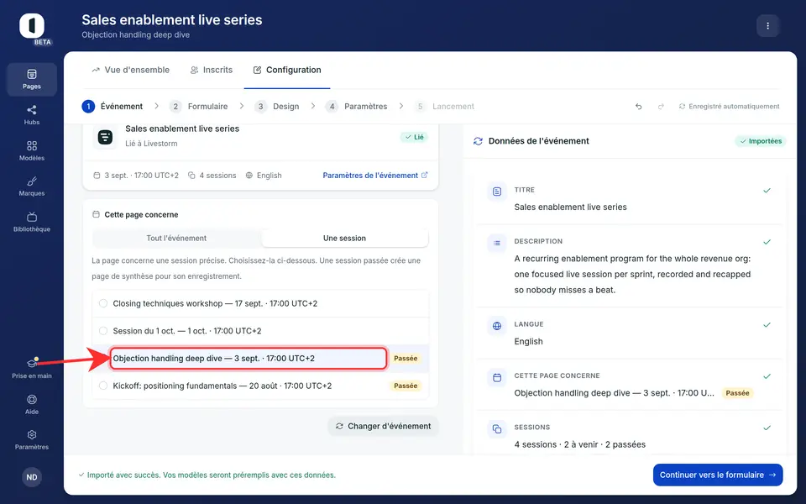The image size is (806, 504).
Task: Open the Configuration tab
Action: click(x=287, y=70)
